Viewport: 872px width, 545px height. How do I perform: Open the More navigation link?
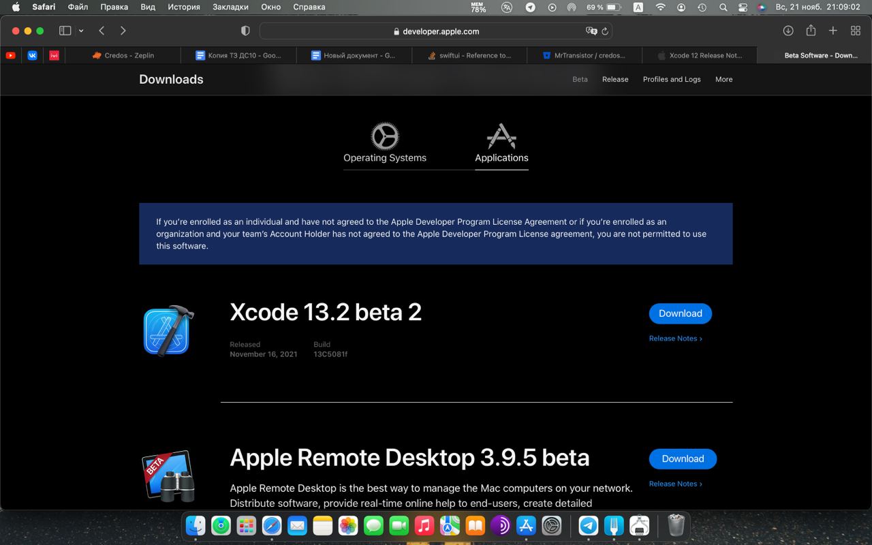click(723, 79)
